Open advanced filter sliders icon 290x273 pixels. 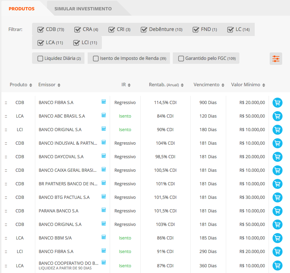pos(276,59)
